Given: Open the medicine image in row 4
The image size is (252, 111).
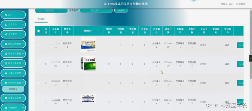Looking at the screenshot, I should pos(88,98).
